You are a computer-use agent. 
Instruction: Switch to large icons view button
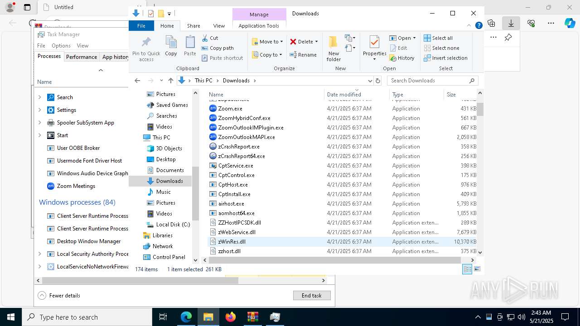click(x=477, y=269)
